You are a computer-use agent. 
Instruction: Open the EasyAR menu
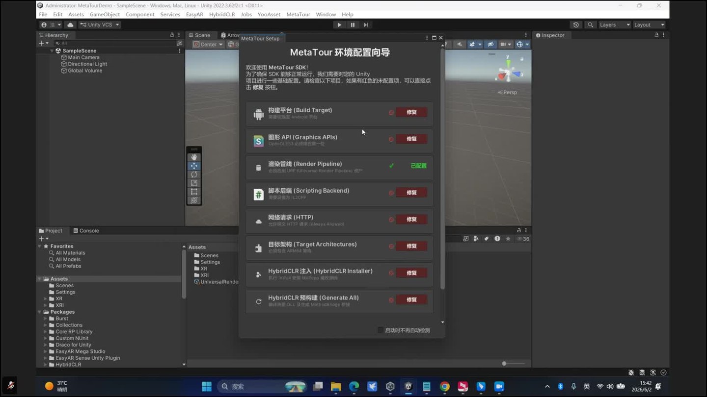194,14
